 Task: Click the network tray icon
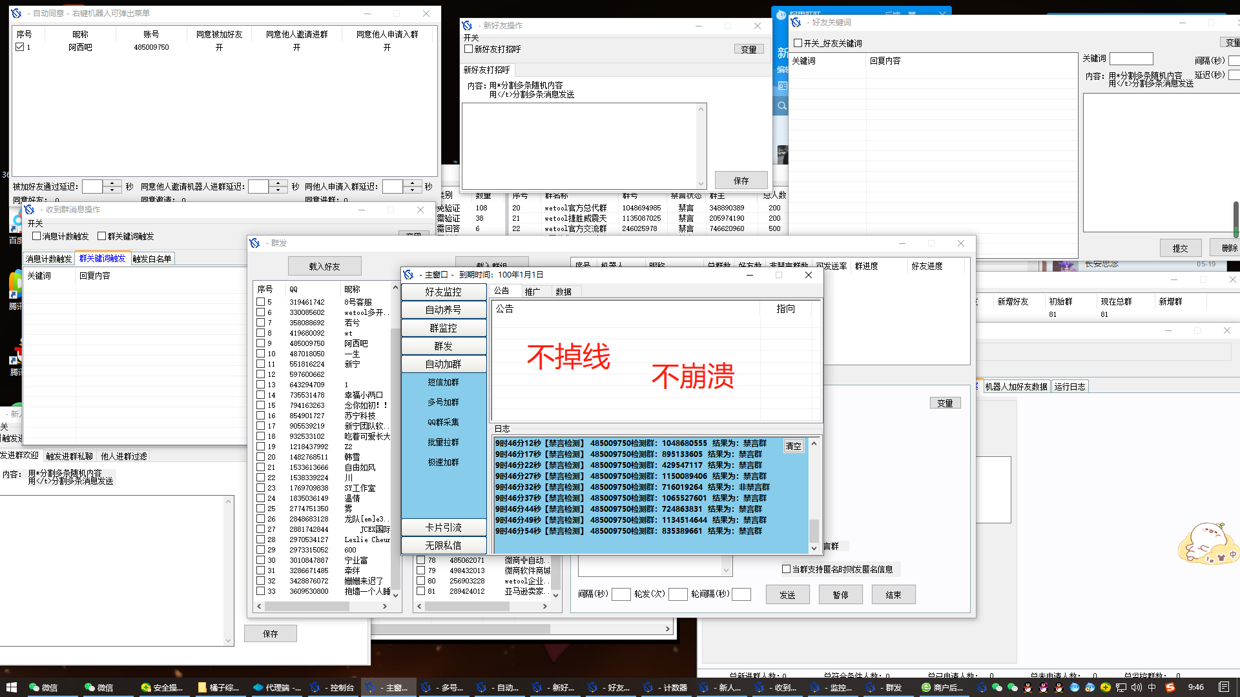click(1121, 687)
